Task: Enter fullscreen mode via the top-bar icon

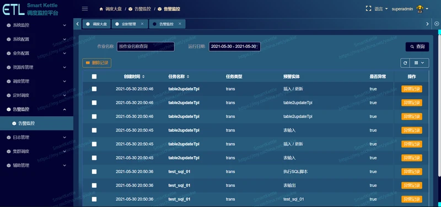Action: (368, 9)
